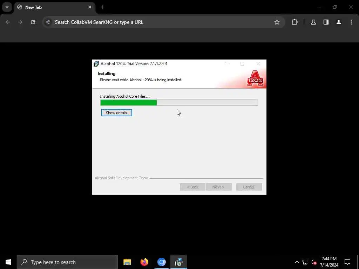This screenshot has width=359, height=269.
Task: Click the 'Installing' heading in installer
Action: (x=107, y=74)
